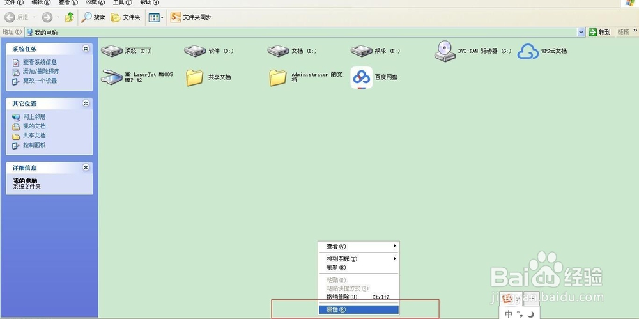
Task: Choose 属性 in the context menu
Action: (358, 309)
